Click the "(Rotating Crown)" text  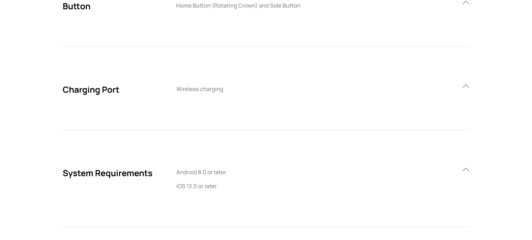pyautogui.click(x=235, y=6)
